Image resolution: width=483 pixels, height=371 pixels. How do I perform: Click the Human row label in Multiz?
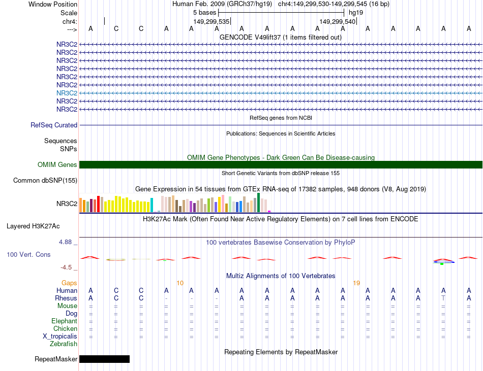67,290
